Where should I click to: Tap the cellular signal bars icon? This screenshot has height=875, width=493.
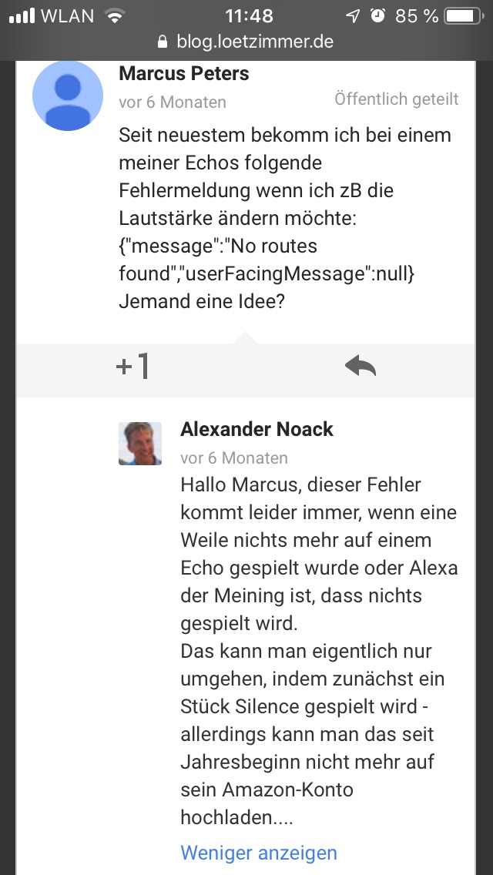tap(22, 15)
